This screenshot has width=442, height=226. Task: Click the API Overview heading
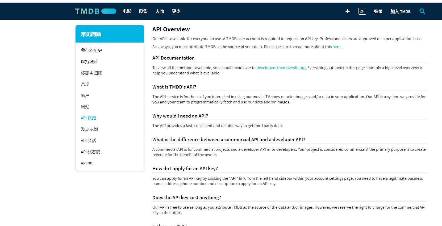click(171, 29)
